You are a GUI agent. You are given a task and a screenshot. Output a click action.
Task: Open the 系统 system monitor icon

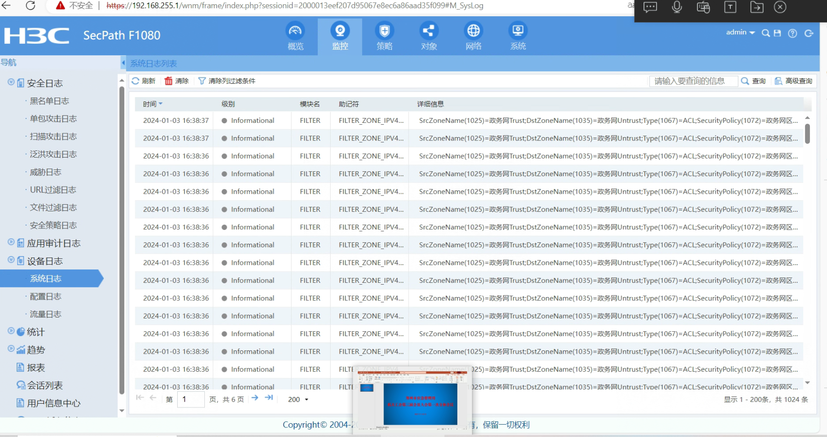point(518,31)
